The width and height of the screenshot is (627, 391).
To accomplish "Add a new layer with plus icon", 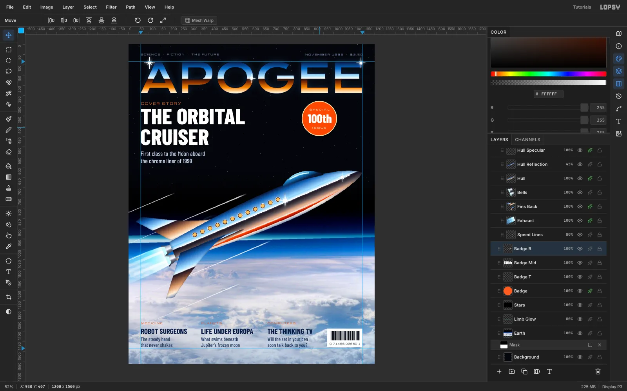I will pyautogui.click(x=499, y=371).
